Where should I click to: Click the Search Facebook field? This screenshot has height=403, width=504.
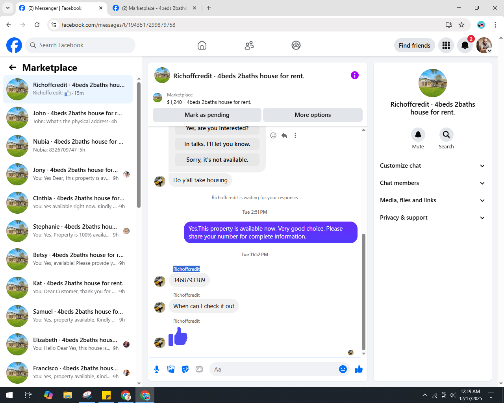tap(80, 45)
